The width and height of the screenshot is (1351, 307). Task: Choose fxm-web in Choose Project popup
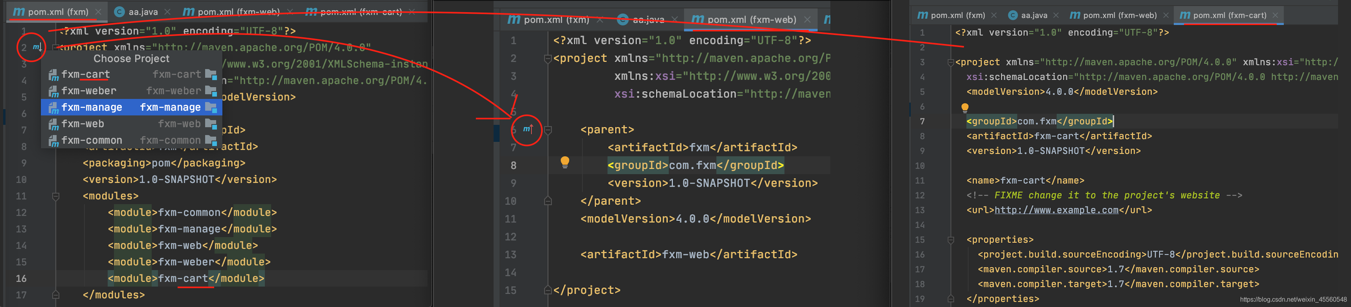[x=132, y=124]
